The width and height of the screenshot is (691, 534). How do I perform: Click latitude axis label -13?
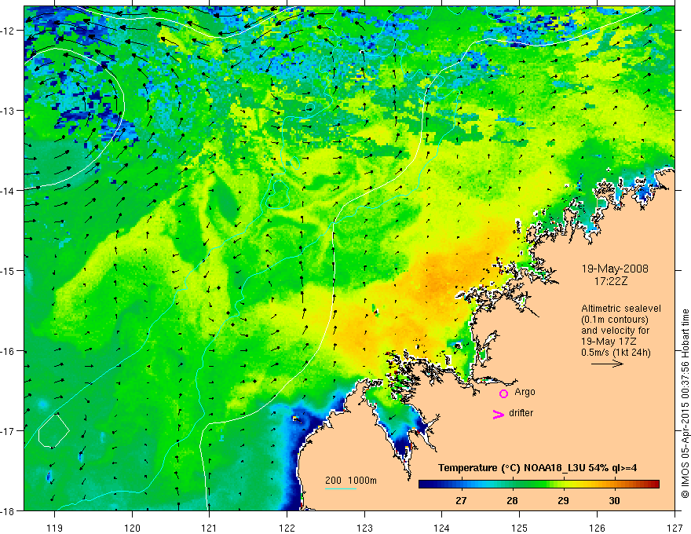8,111
